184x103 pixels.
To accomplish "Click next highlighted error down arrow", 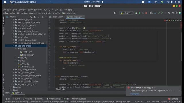I will click(181, 20).
